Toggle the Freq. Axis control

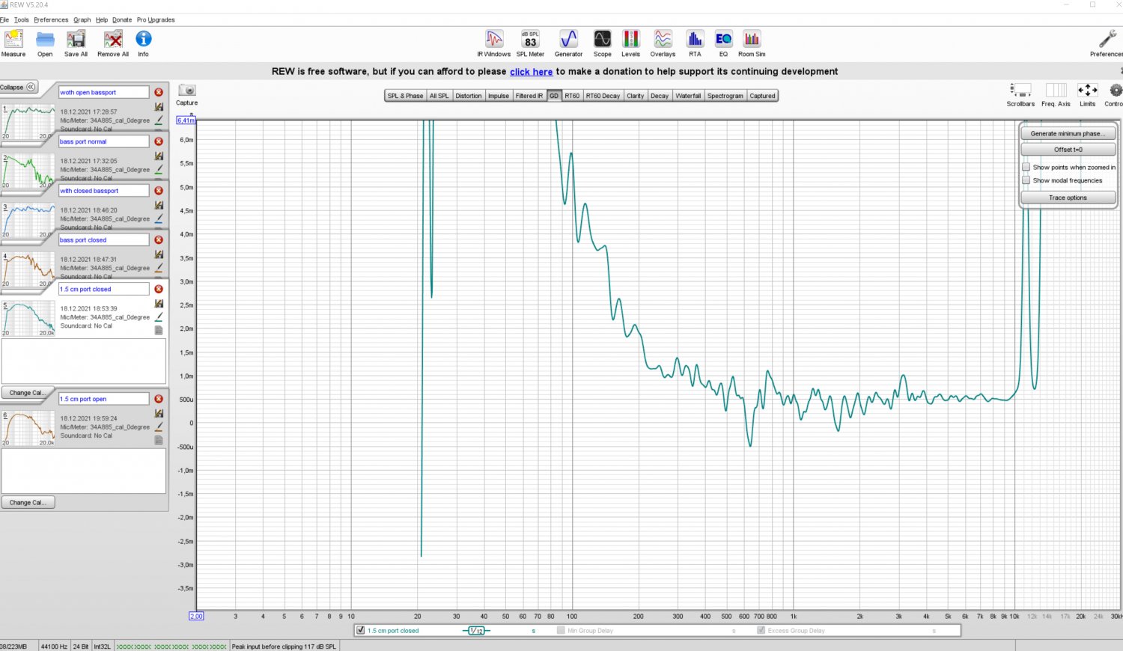[1056, 94]
